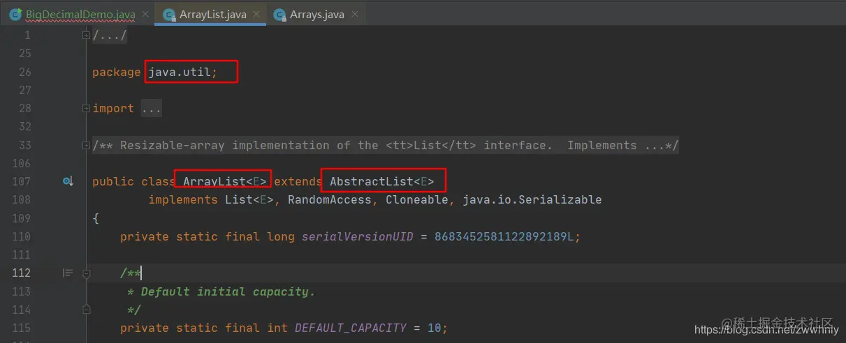The image size is (846, 343).
Task: Click the 'import' keyword on line 28
Action: (x=113, y=108)
